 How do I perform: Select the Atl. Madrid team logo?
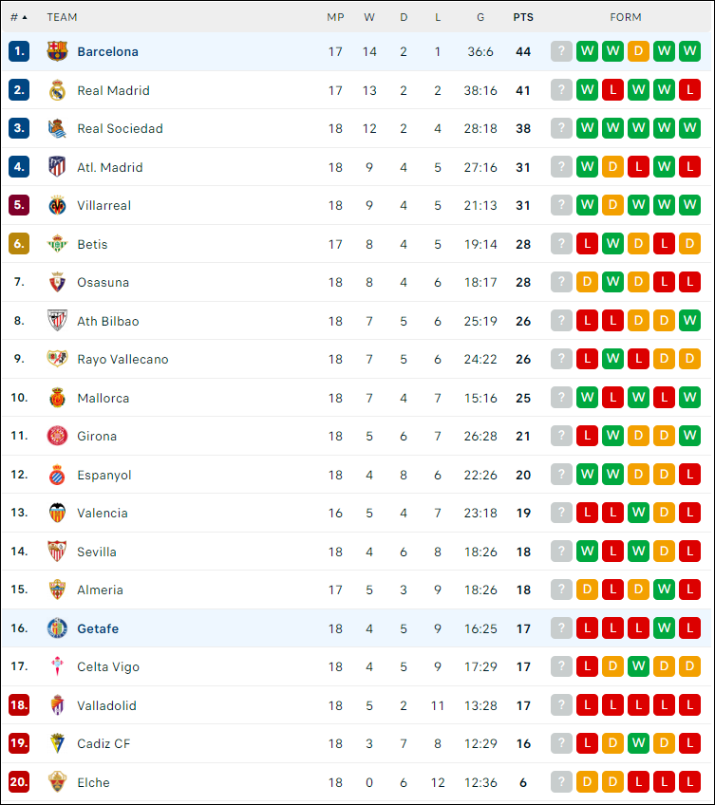(x=57, y=167)
